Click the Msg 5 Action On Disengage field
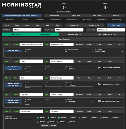Image resolution: width=126 pixels, height=129 pixels. [31, 111]
